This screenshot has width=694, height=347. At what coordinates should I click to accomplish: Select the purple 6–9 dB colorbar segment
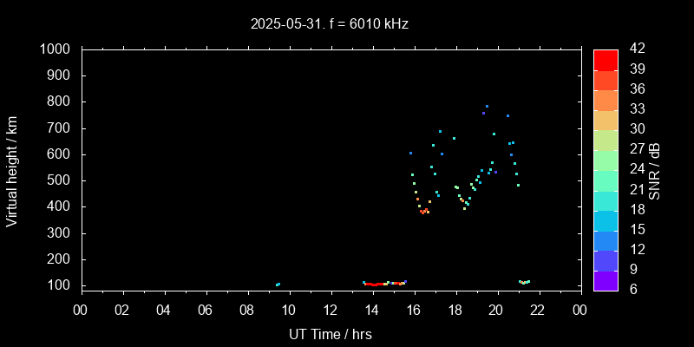606,279
